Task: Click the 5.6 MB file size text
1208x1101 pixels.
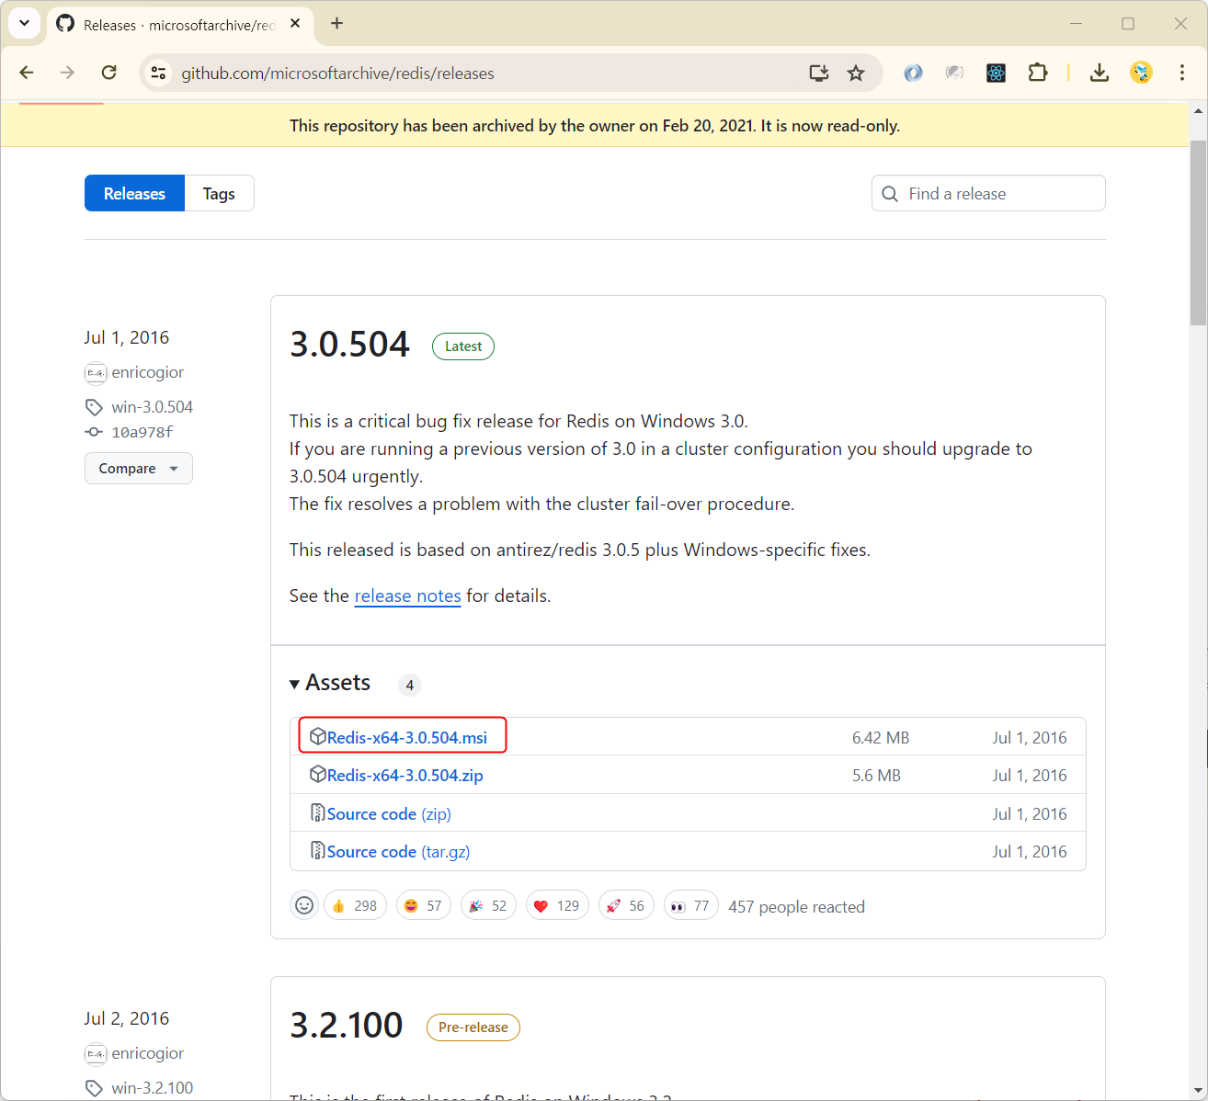Action: point(876,775)
